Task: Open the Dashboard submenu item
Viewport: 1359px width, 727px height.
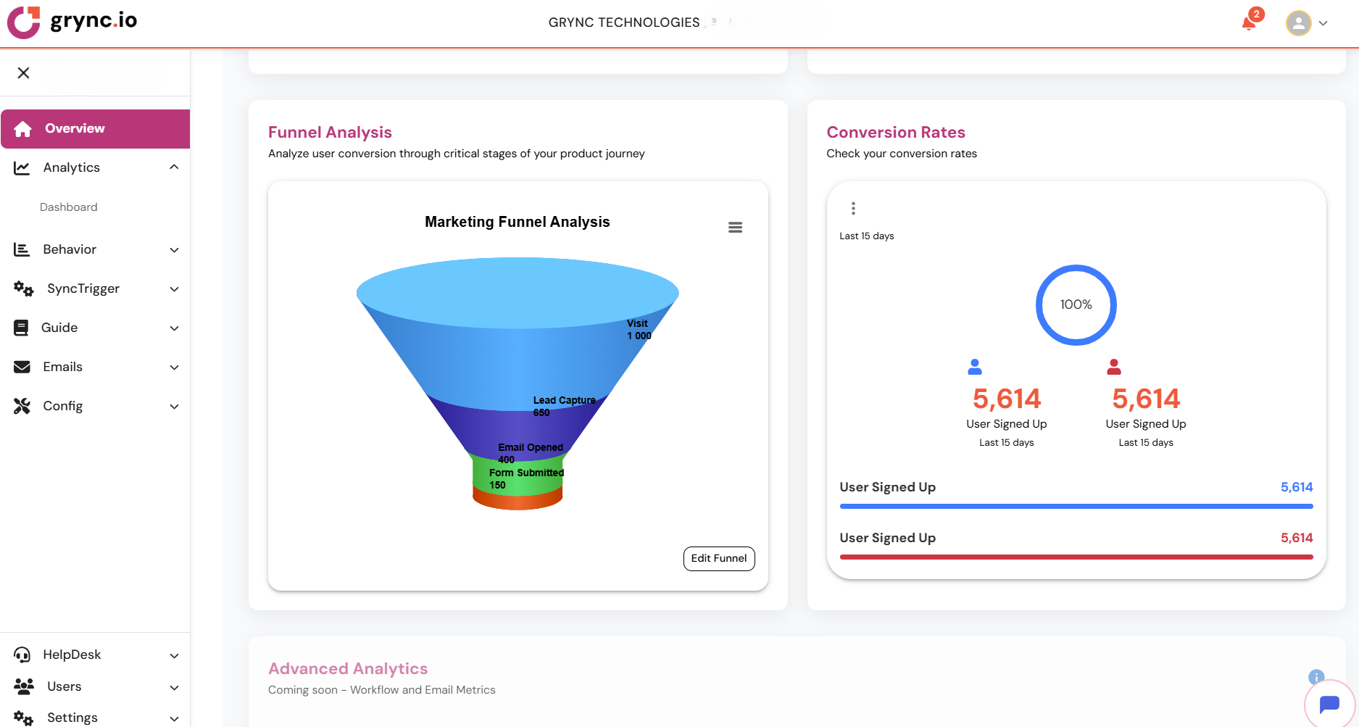Action: [x=69, y=207]
